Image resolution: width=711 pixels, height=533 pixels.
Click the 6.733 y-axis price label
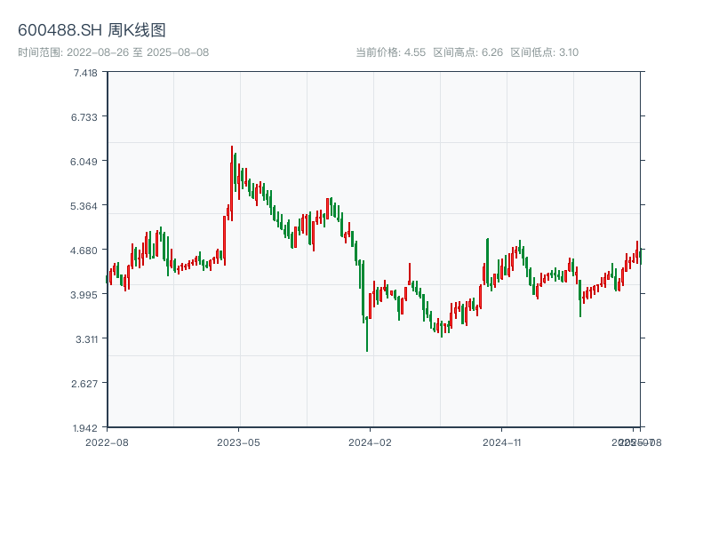coord(84,116)
